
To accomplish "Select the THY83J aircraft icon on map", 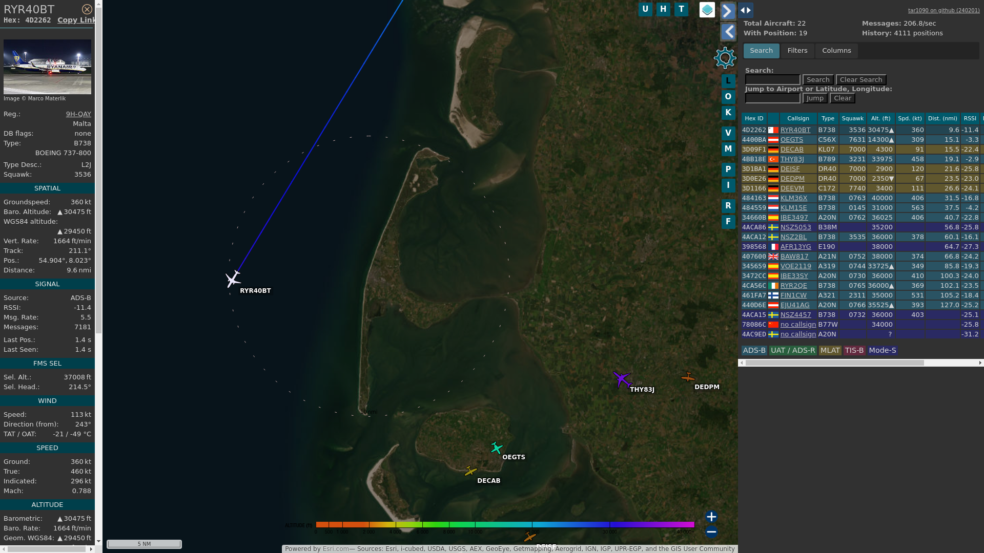I will coord(622,379).
